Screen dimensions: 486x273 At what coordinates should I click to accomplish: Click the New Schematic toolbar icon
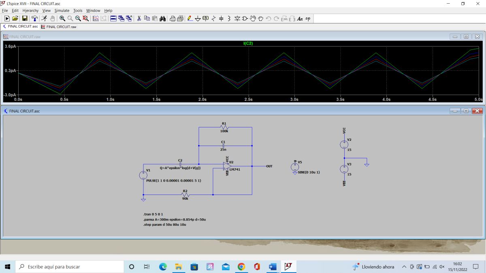point(7,19)
